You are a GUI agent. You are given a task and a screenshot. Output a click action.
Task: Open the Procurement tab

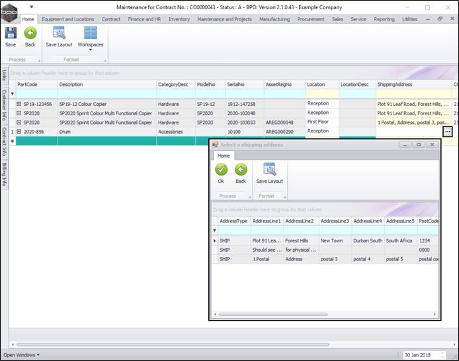pos(311,19)
